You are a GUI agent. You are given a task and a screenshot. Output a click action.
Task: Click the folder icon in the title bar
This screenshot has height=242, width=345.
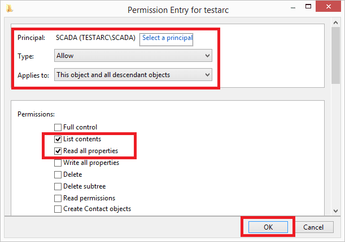tap(10, 8)
